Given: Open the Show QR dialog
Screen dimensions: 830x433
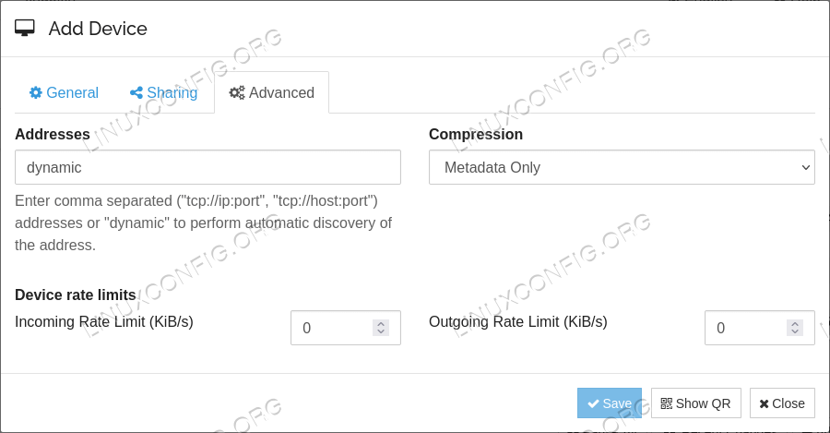Looking at the screenshot, I should coord(695,403).
